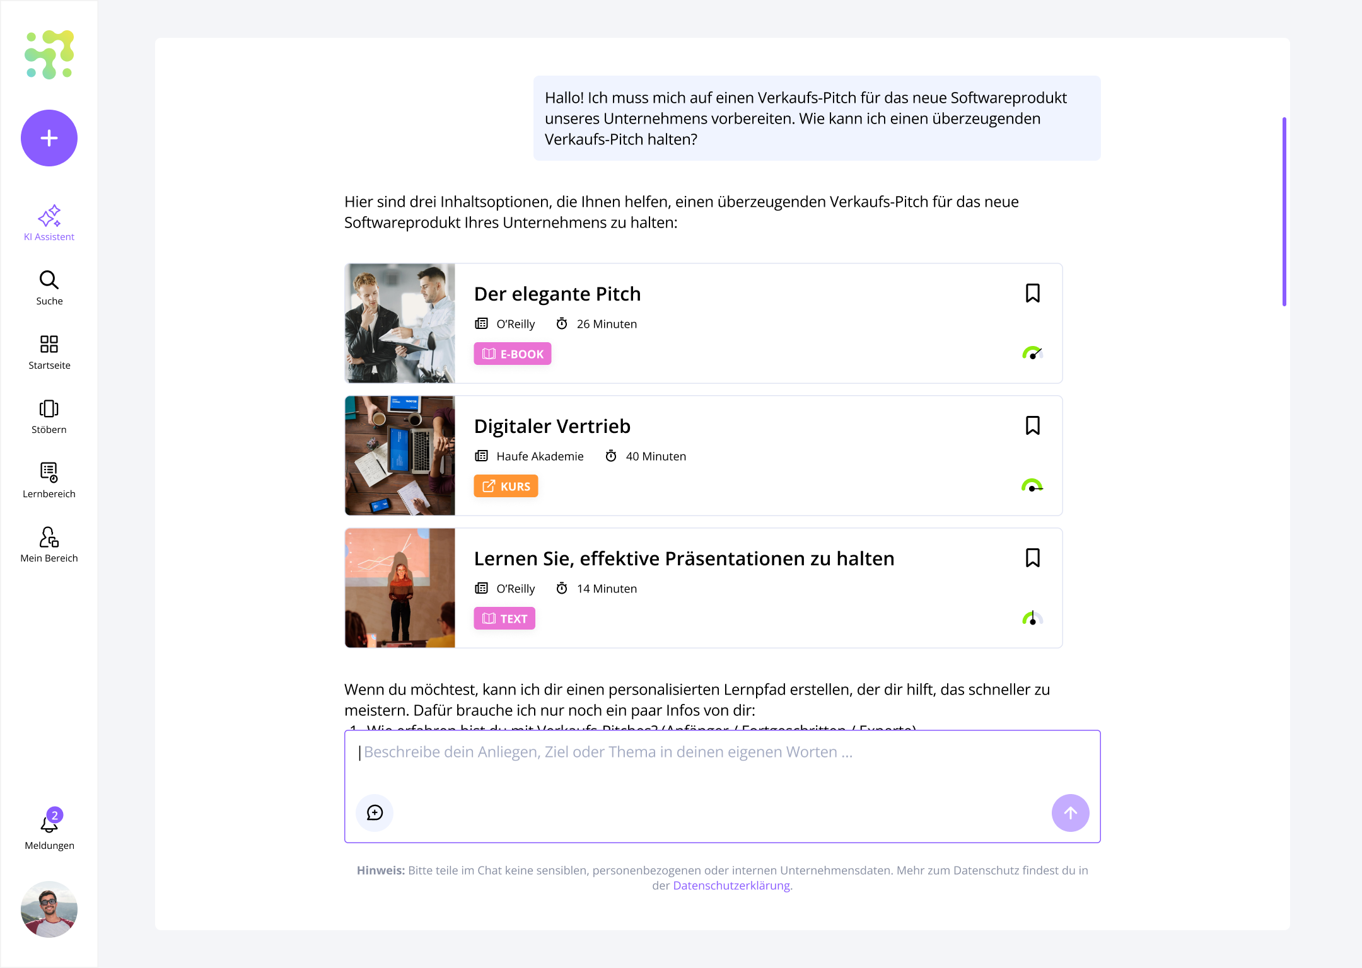Click the E-BOOK tag badge

513,354
